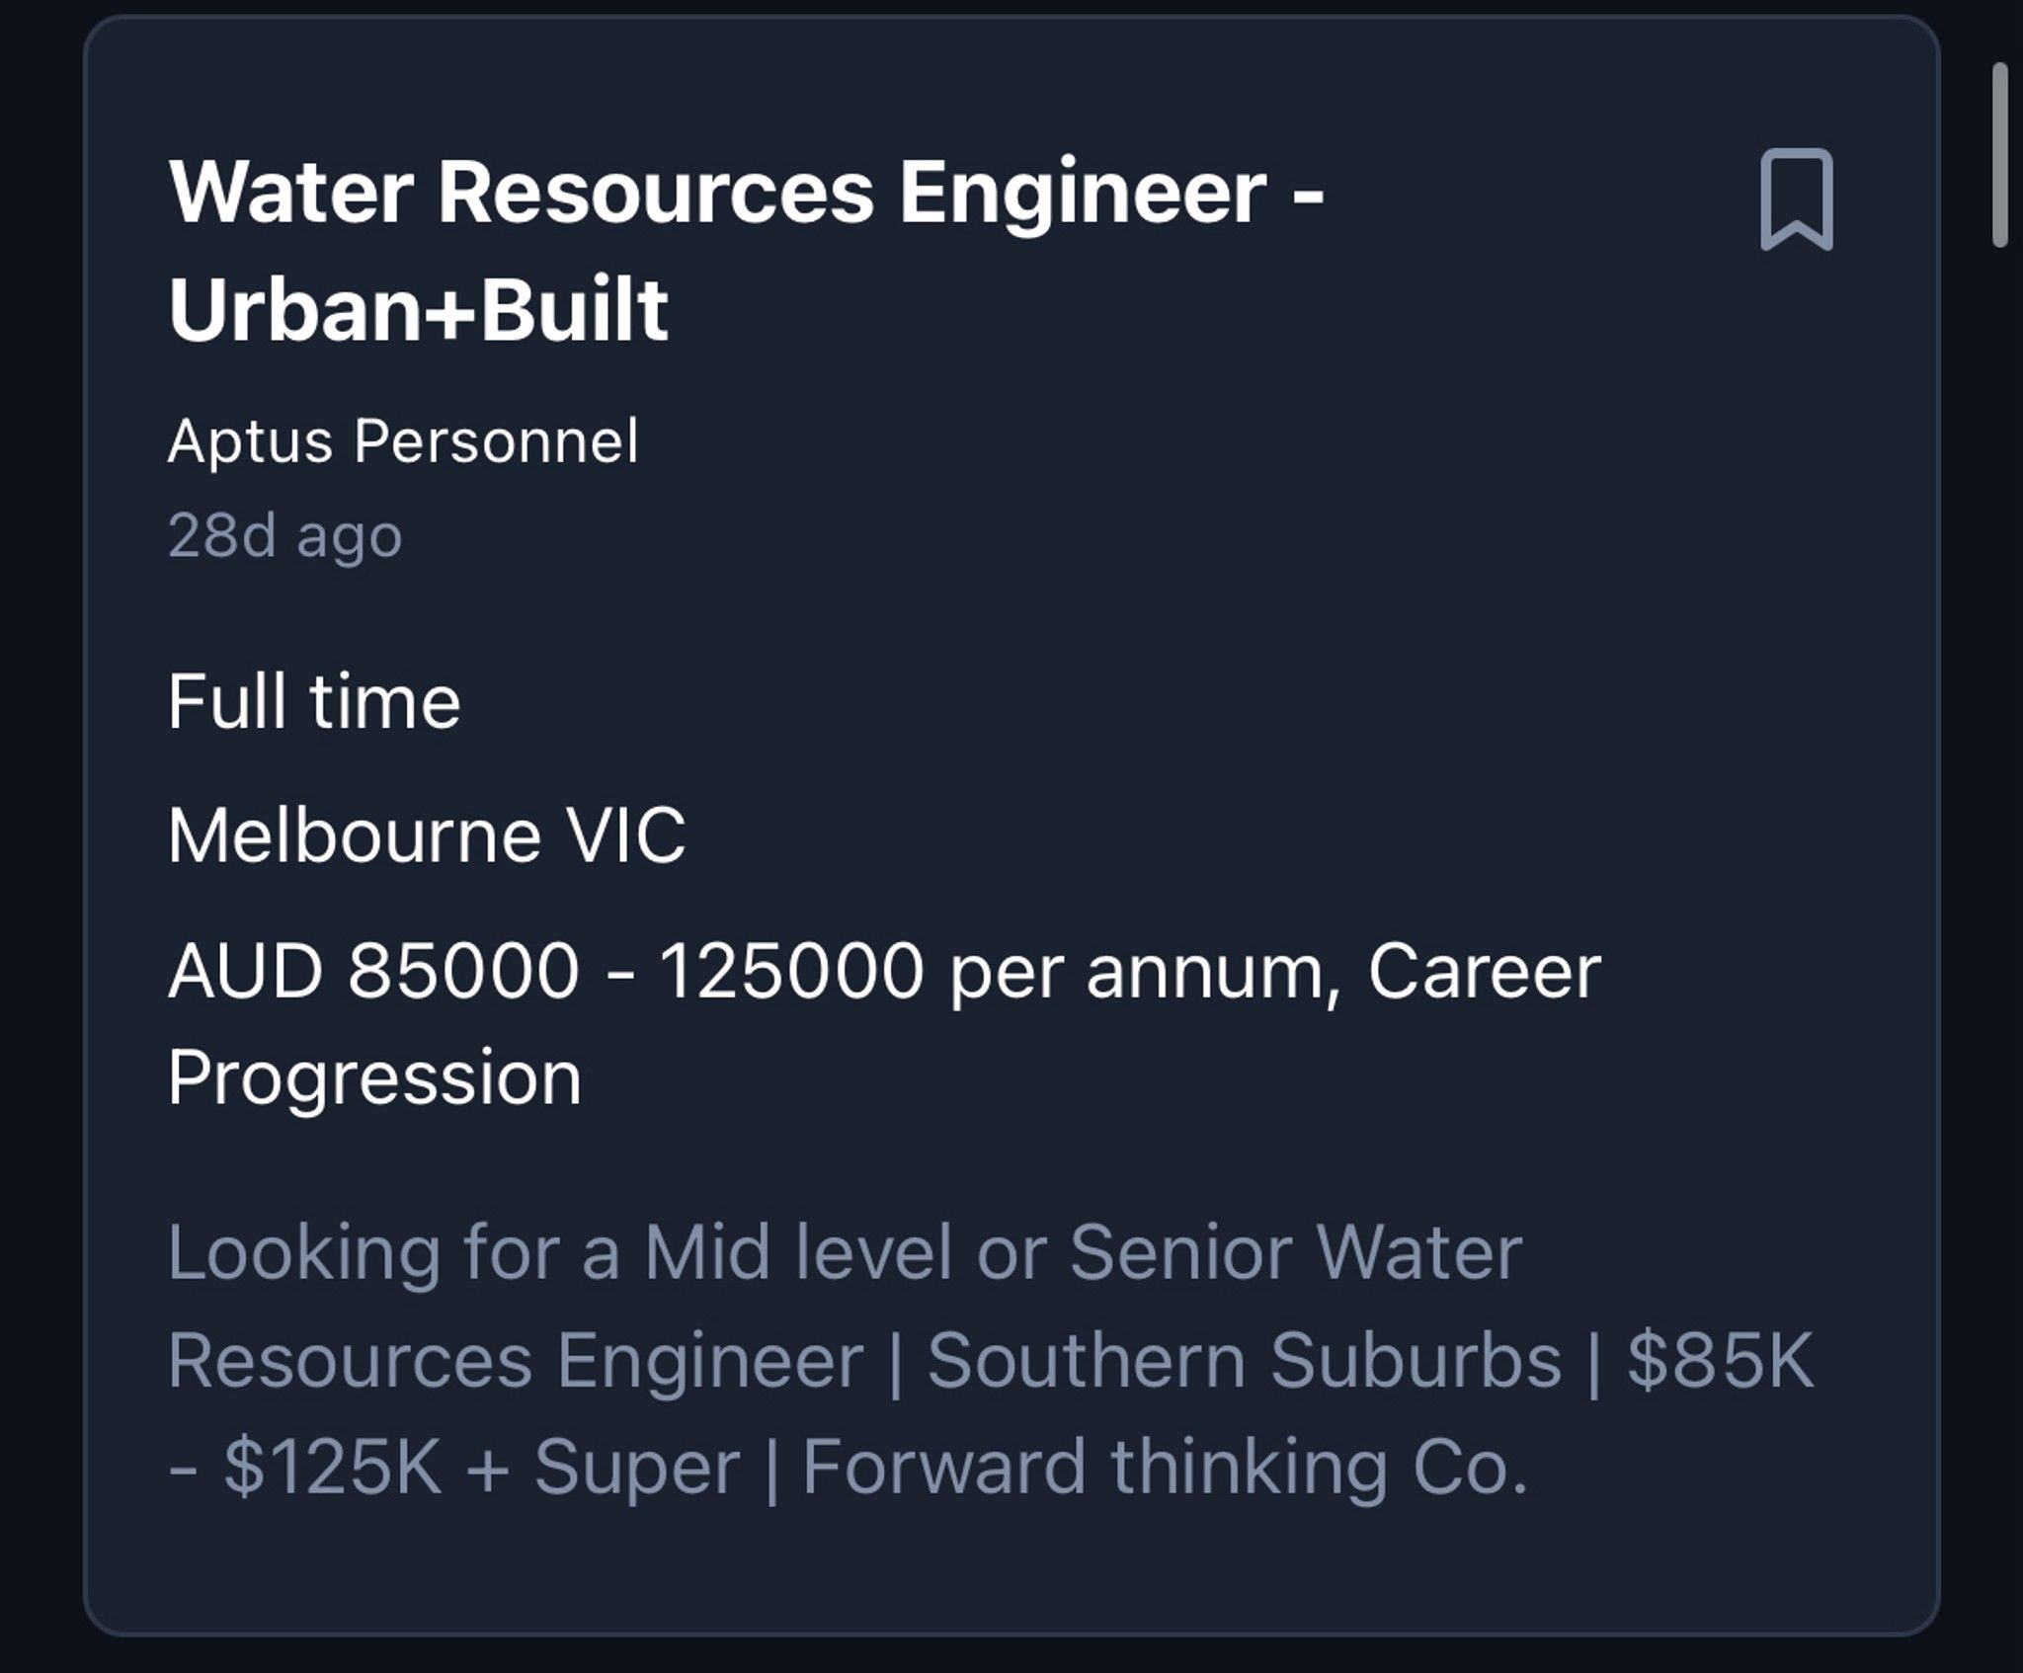Click the Melbourne VIC location
2023x1673 pixels.
[x=426, y=836]
